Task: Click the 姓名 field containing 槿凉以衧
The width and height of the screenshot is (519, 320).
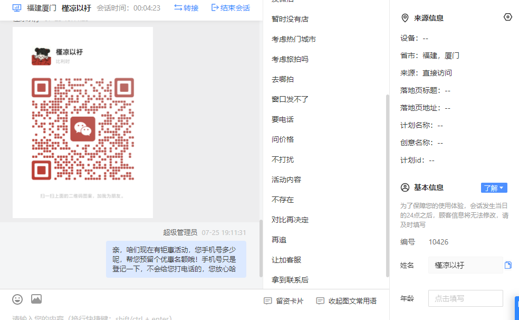Action: tap(465, 265)
